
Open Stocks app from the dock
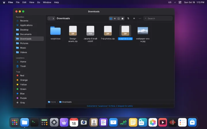pos(123,122)
